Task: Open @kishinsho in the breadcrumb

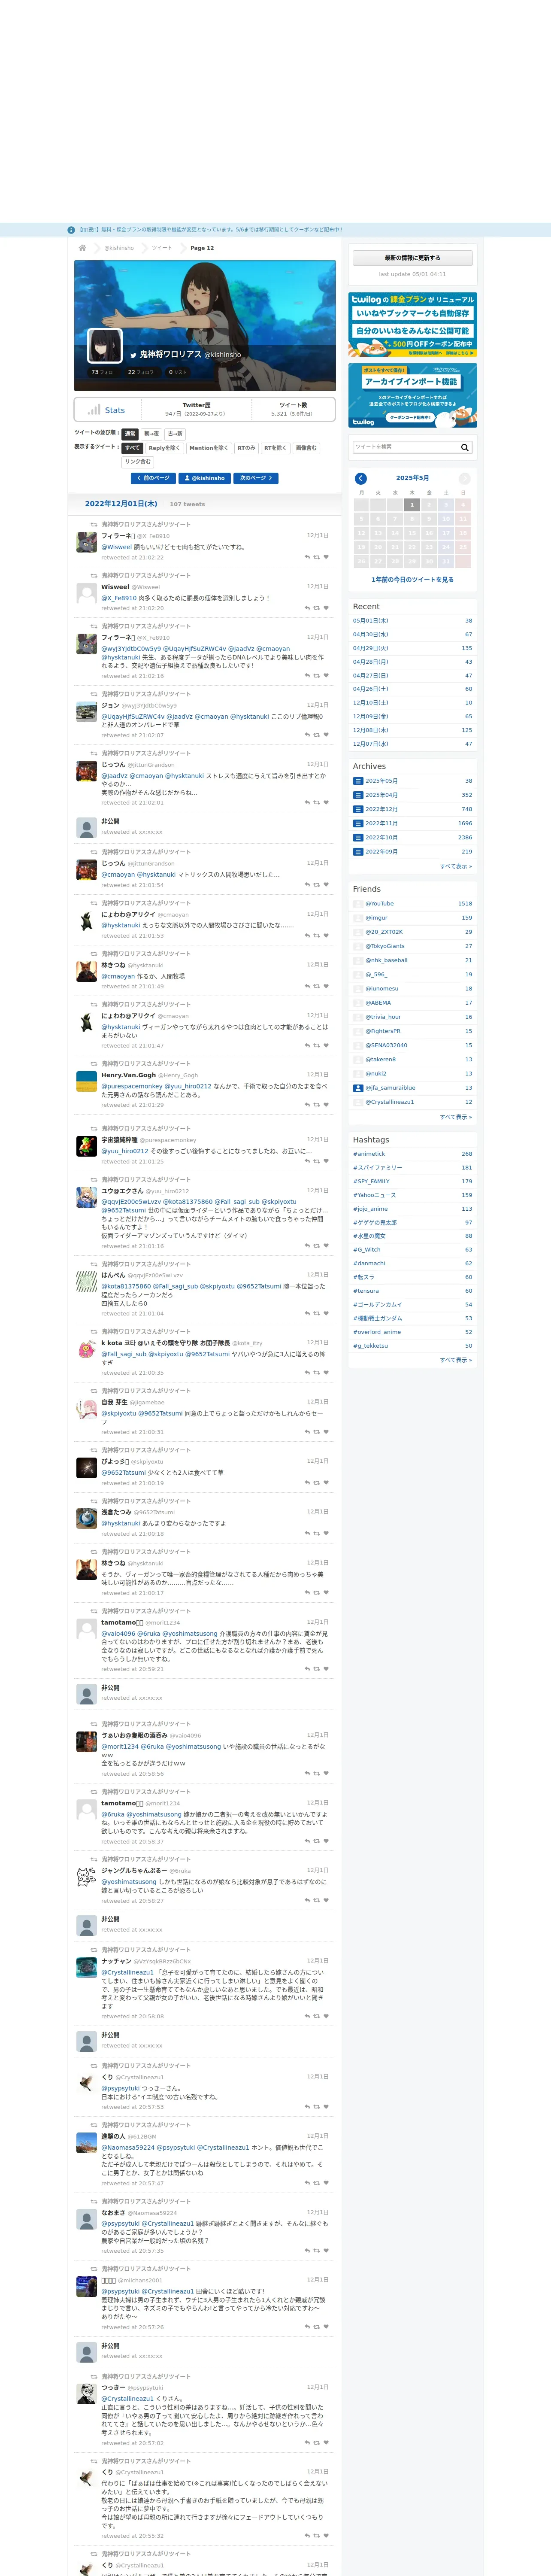Action: pos(119,248)
